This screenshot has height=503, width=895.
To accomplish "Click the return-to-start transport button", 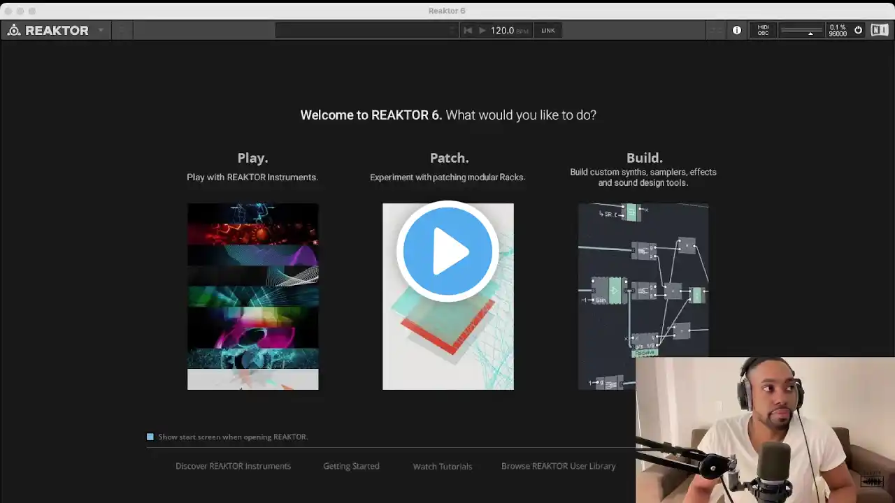I will coord(468,30).
